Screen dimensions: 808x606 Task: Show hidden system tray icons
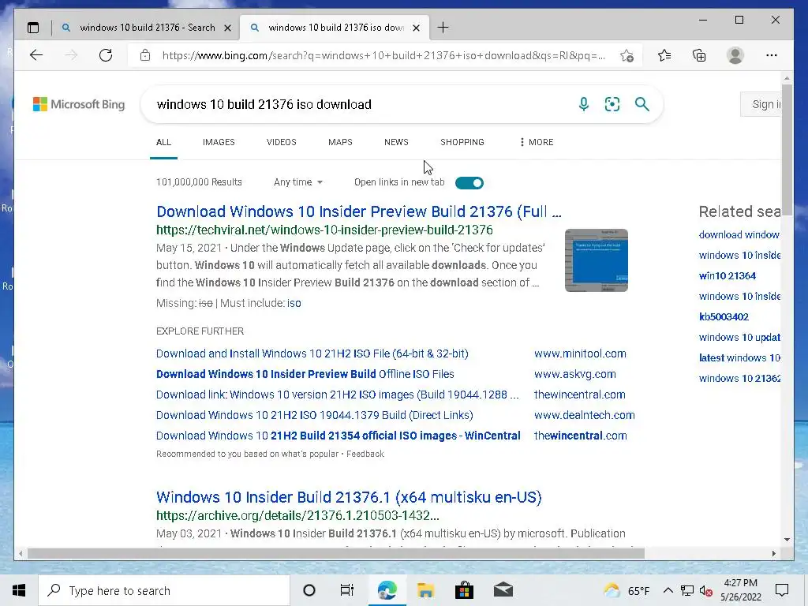(x=668, y=590)
